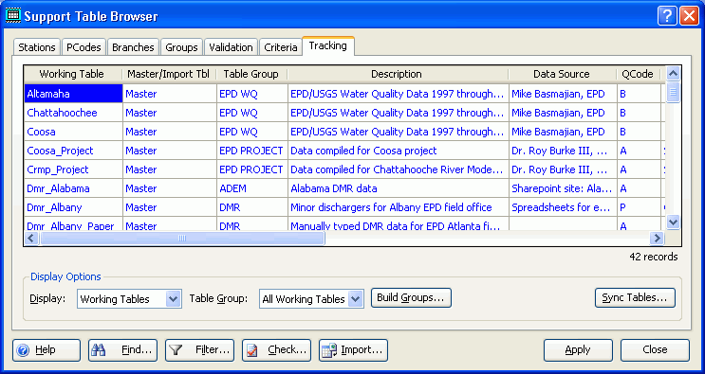Expand the Display dropdown
The height and width of the screenshot is (374, 705).
[173, 298]
